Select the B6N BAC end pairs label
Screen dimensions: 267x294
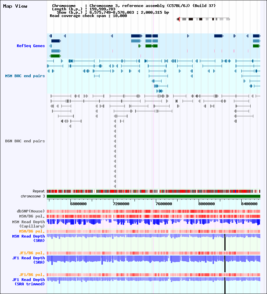coord(25,141)
